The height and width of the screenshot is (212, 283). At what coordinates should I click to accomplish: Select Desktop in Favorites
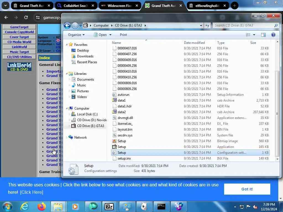tap(83, 51)
